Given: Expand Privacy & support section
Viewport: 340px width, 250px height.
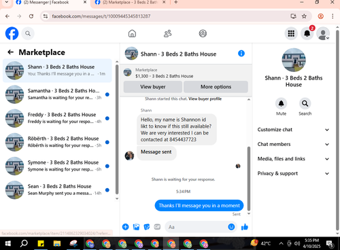Looking at the screenshot, I should pyautogui.click(x=293, y=173).
